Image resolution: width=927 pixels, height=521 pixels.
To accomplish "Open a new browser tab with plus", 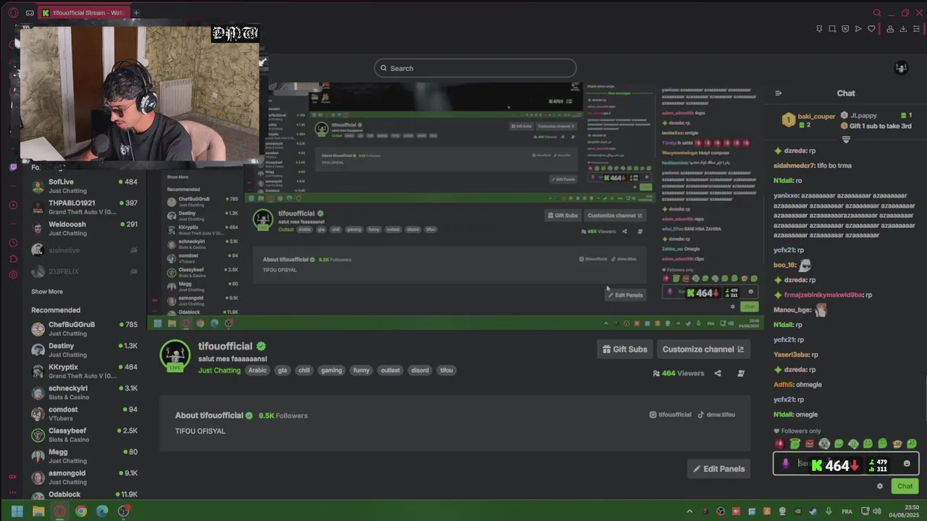I will (x=135, y=12).
